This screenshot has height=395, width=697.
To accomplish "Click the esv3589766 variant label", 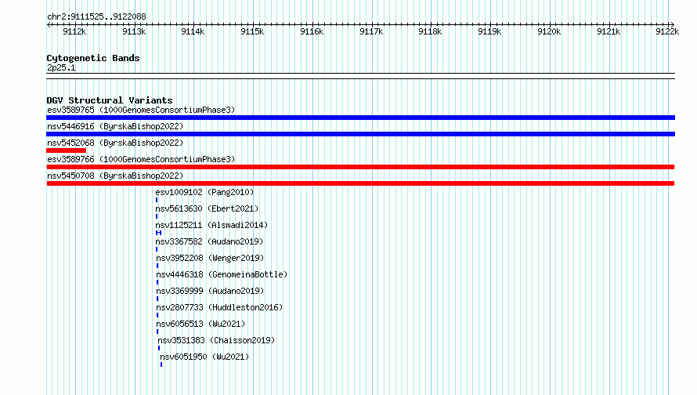I will (x=141, y=159).
